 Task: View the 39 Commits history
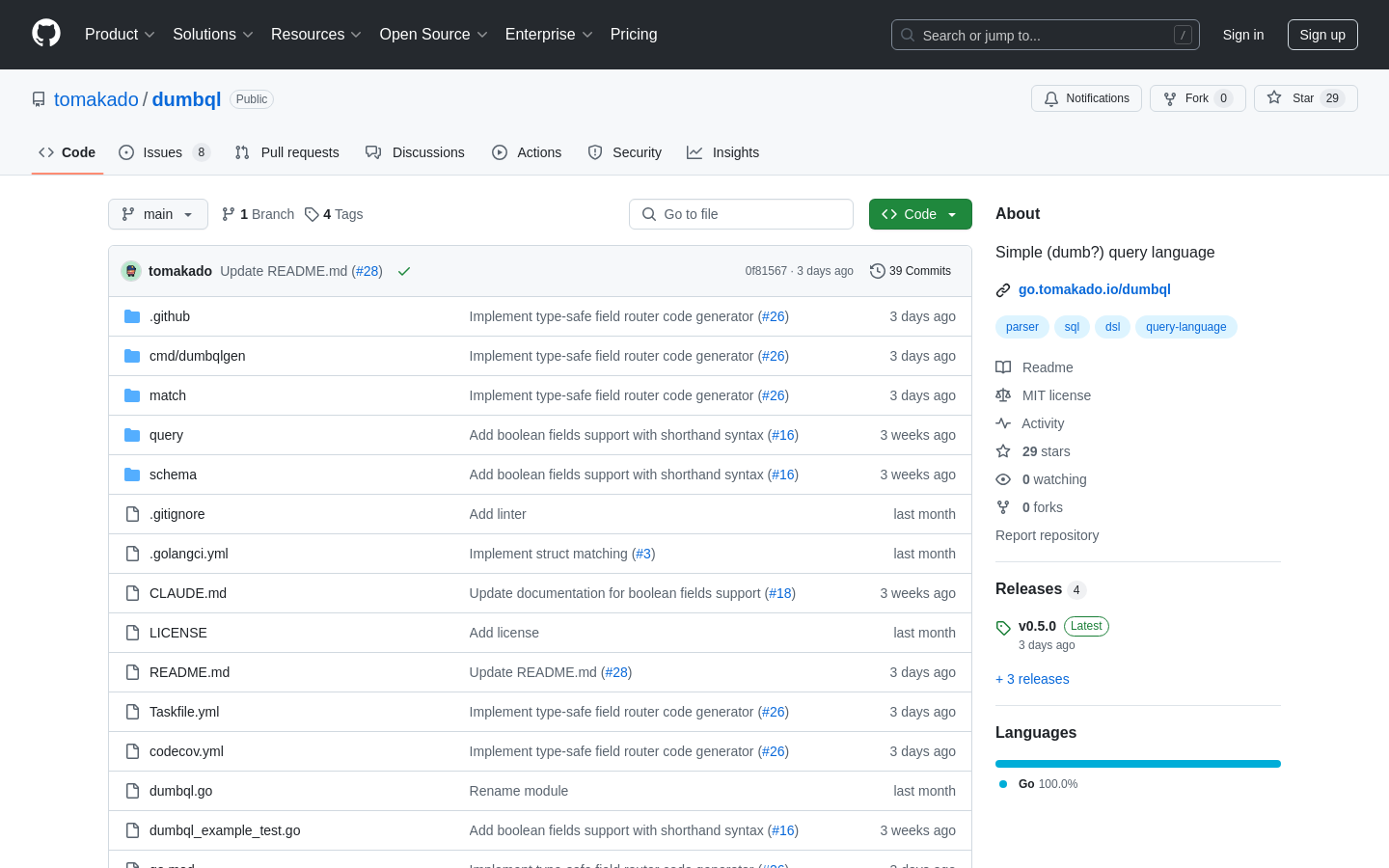[911, 271]
